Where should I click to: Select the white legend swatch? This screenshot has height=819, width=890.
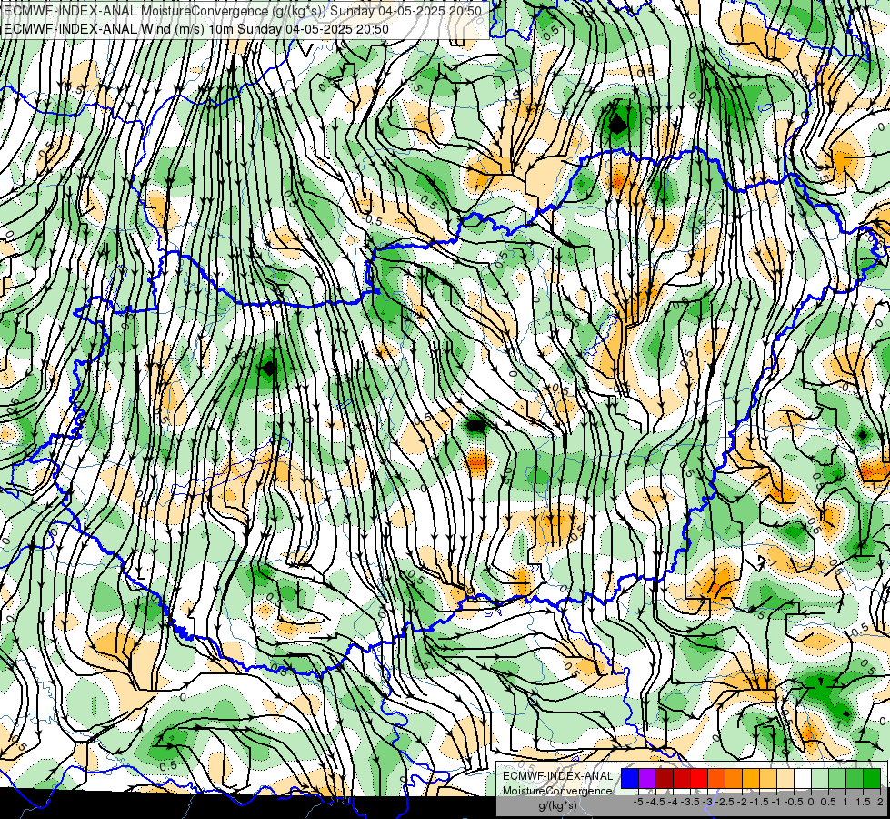point(803,778)
